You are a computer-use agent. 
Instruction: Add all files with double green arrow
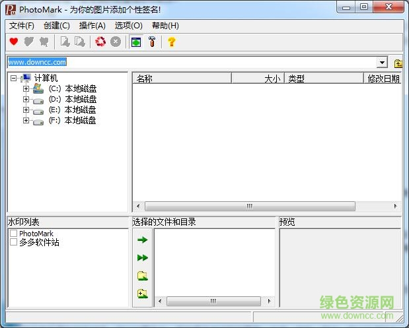coord(143,257)
